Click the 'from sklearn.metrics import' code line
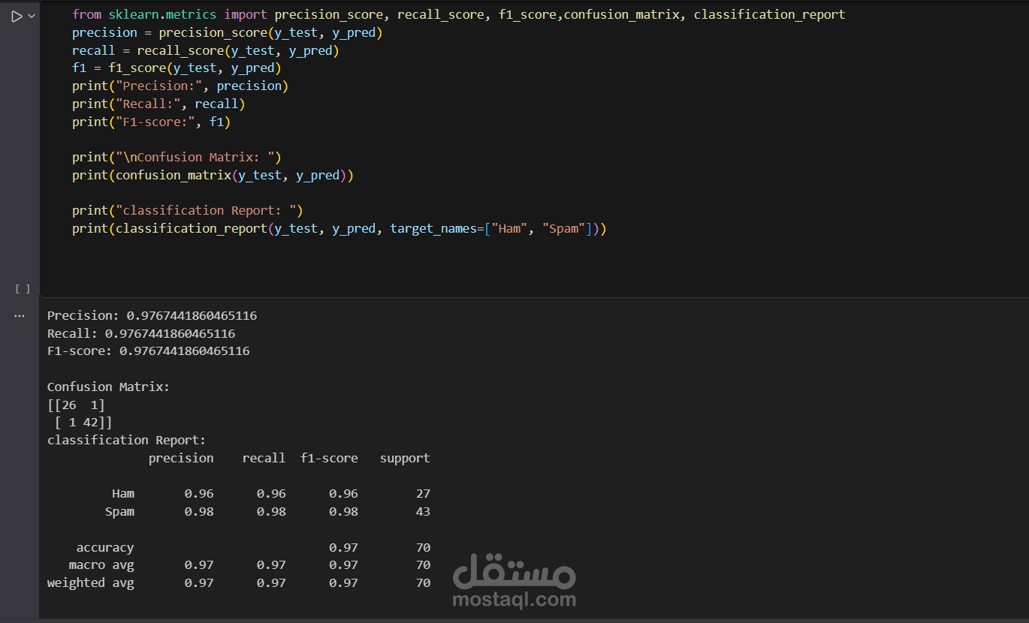Viewport: 1029px width, 623px height. 459,14
